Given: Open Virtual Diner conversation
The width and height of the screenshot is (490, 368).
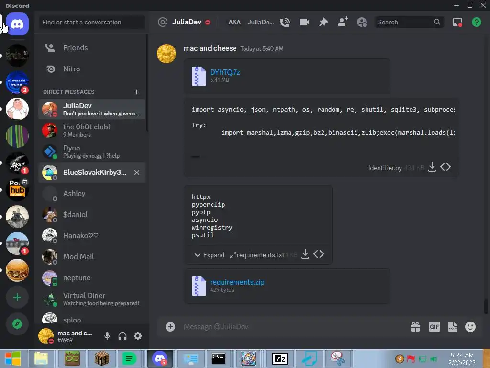Looking at the screenshot, I should pos(92,299).
